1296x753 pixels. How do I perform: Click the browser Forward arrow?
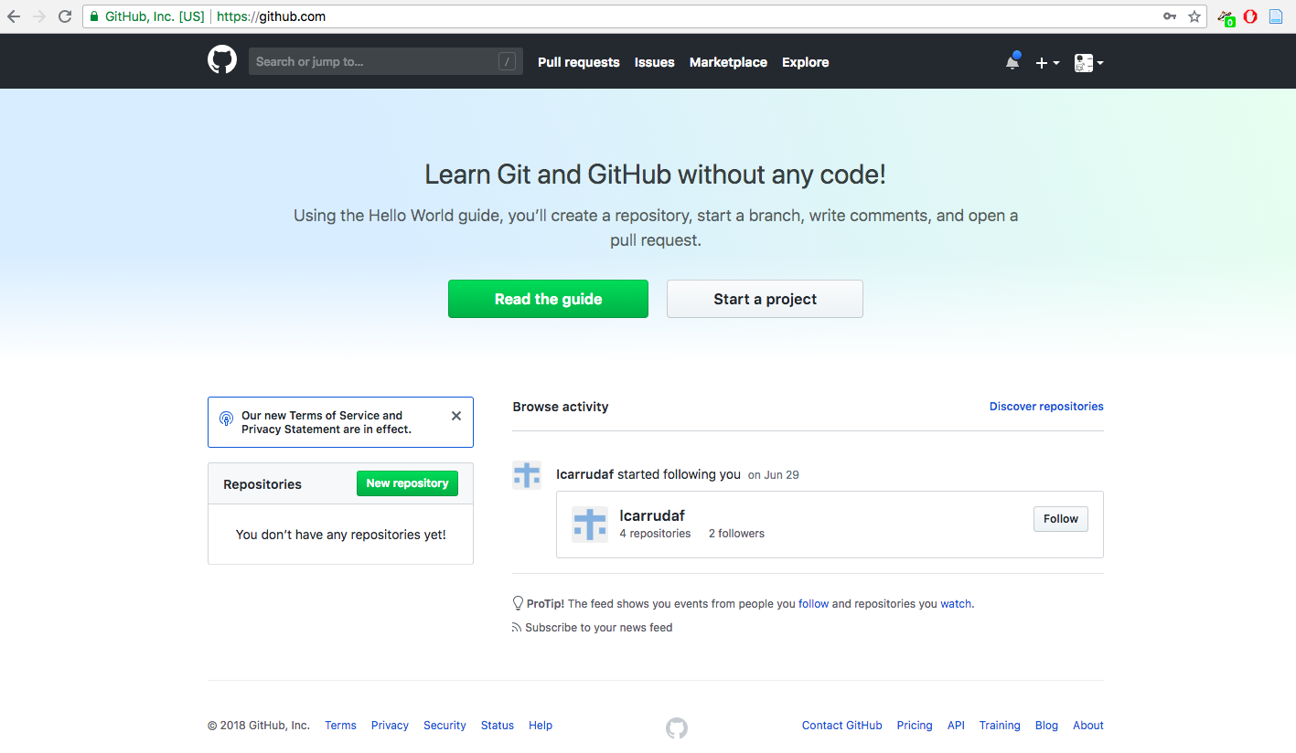click(x=38, y=16)
